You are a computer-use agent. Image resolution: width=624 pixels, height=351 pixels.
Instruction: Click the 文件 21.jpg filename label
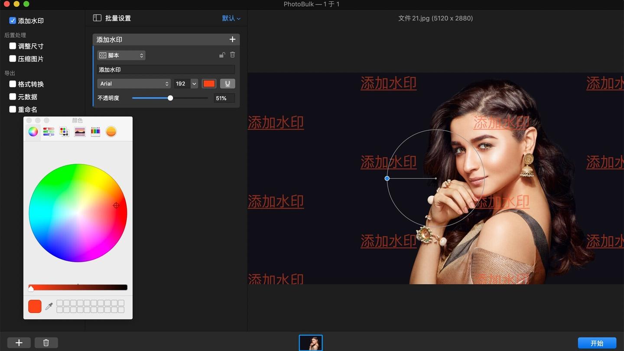click(435, 18)
